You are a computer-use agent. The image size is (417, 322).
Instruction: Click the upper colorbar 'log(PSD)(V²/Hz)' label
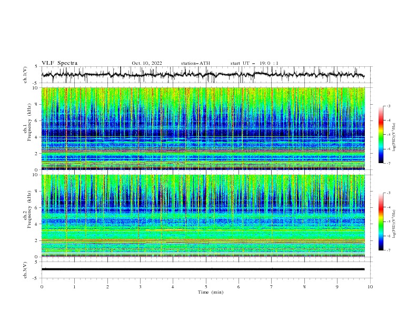click(x=394, y=137)
